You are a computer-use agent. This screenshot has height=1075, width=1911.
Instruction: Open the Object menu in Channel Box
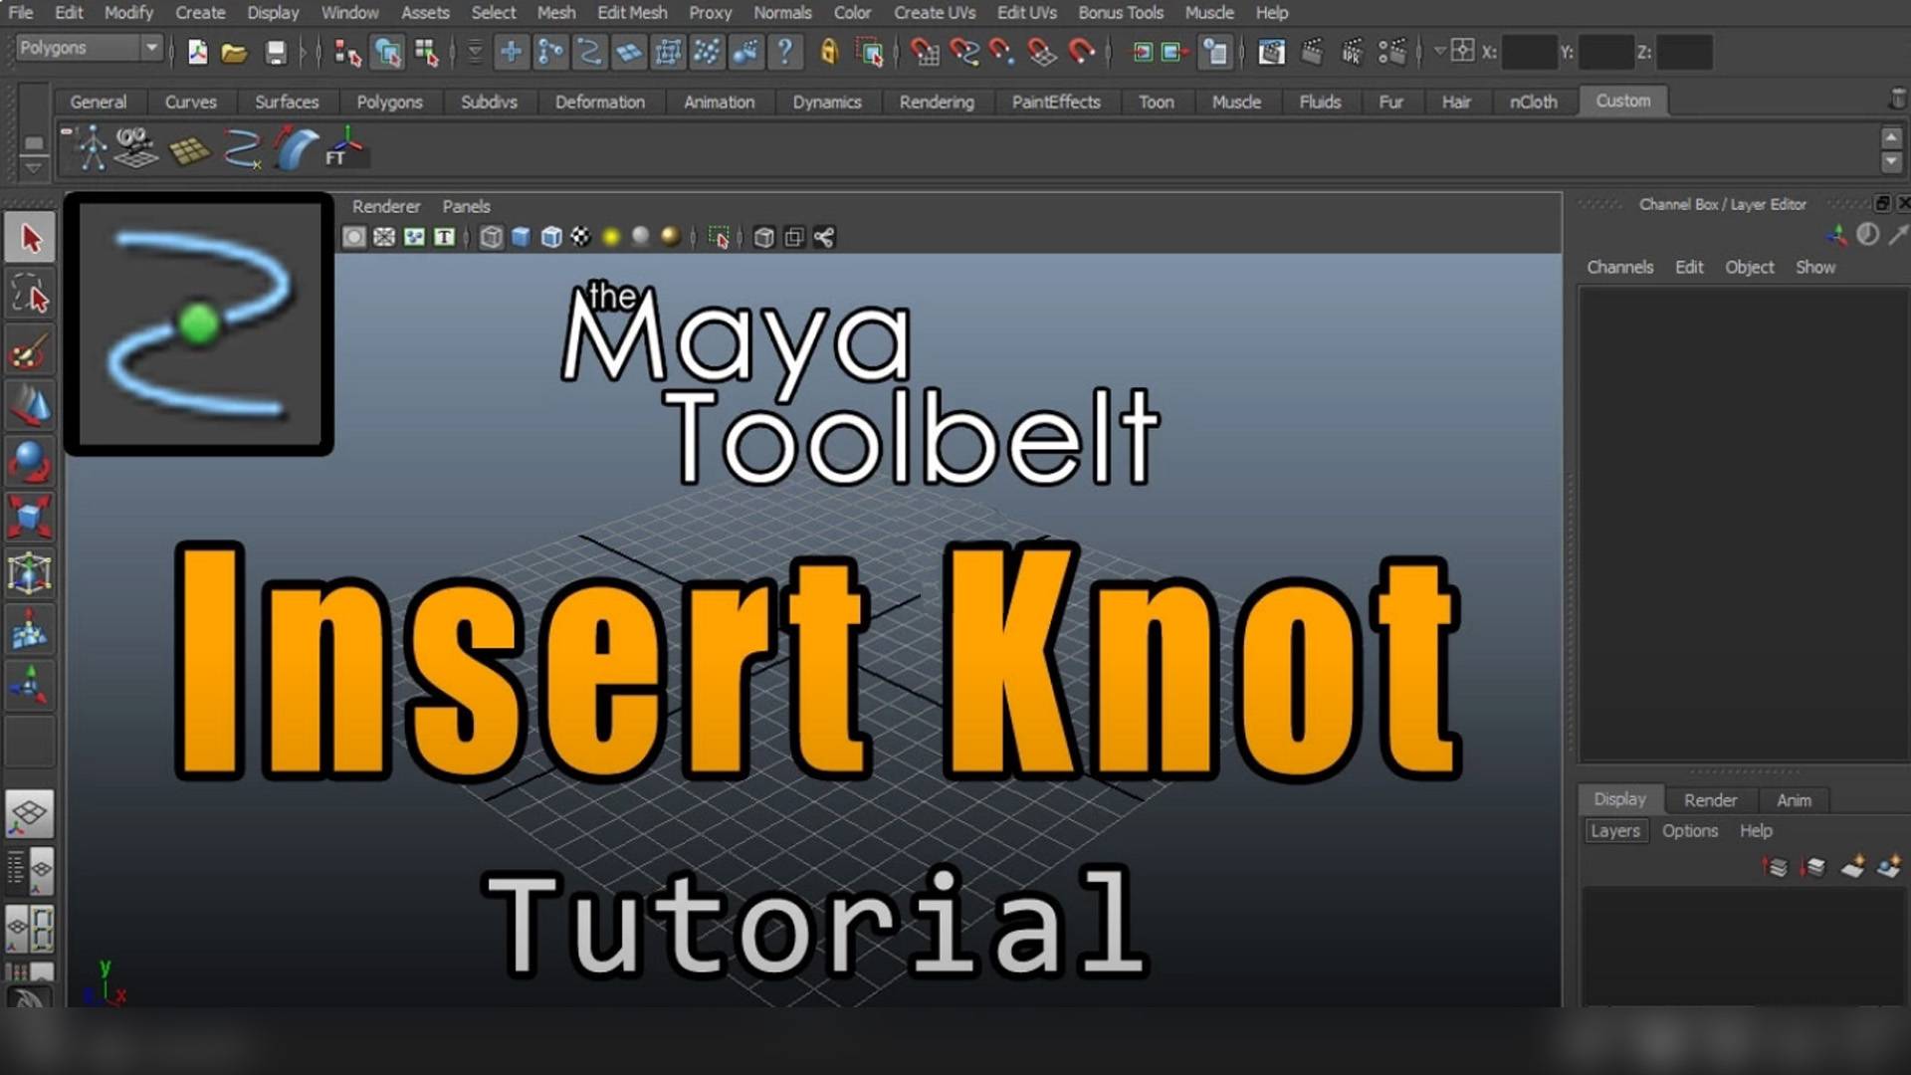(x=1749, y=267)
